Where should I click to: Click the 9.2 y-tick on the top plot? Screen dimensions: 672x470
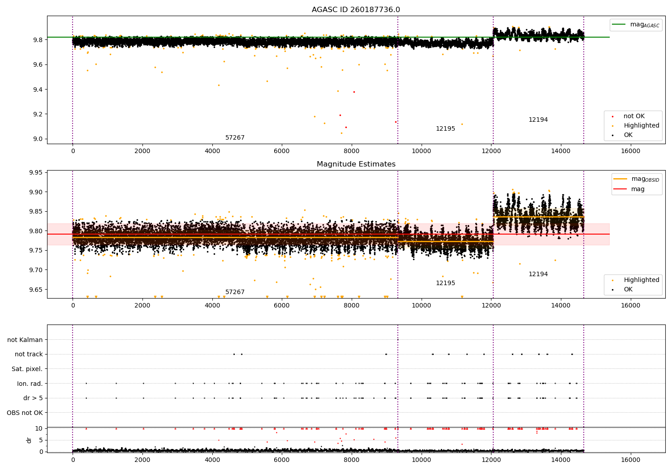click(x=38, y=114)
